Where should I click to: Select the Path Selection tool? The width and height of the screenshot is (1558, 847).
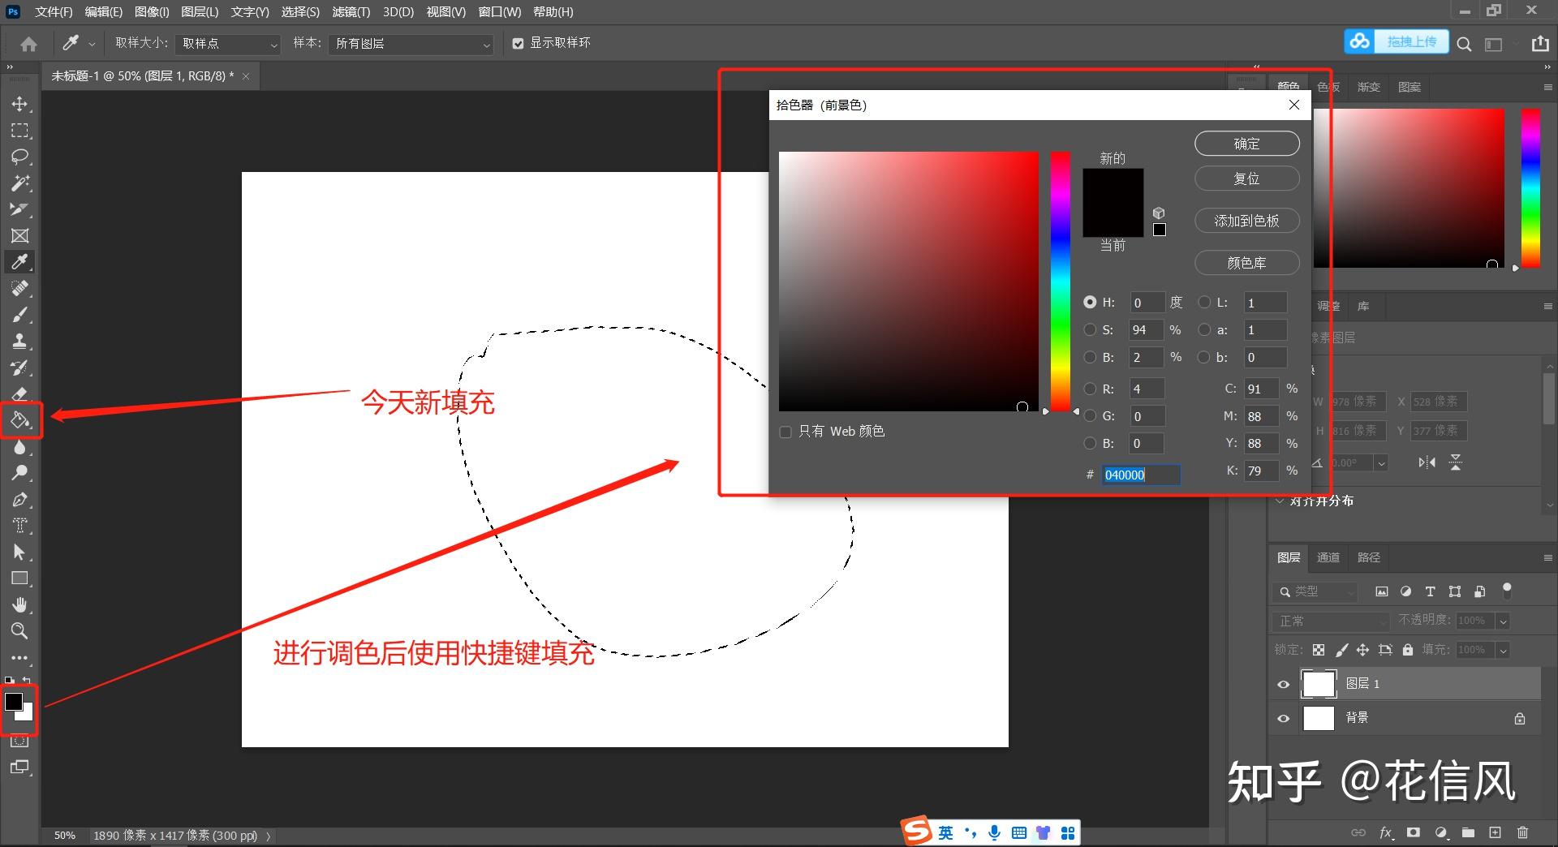(19, 552)
